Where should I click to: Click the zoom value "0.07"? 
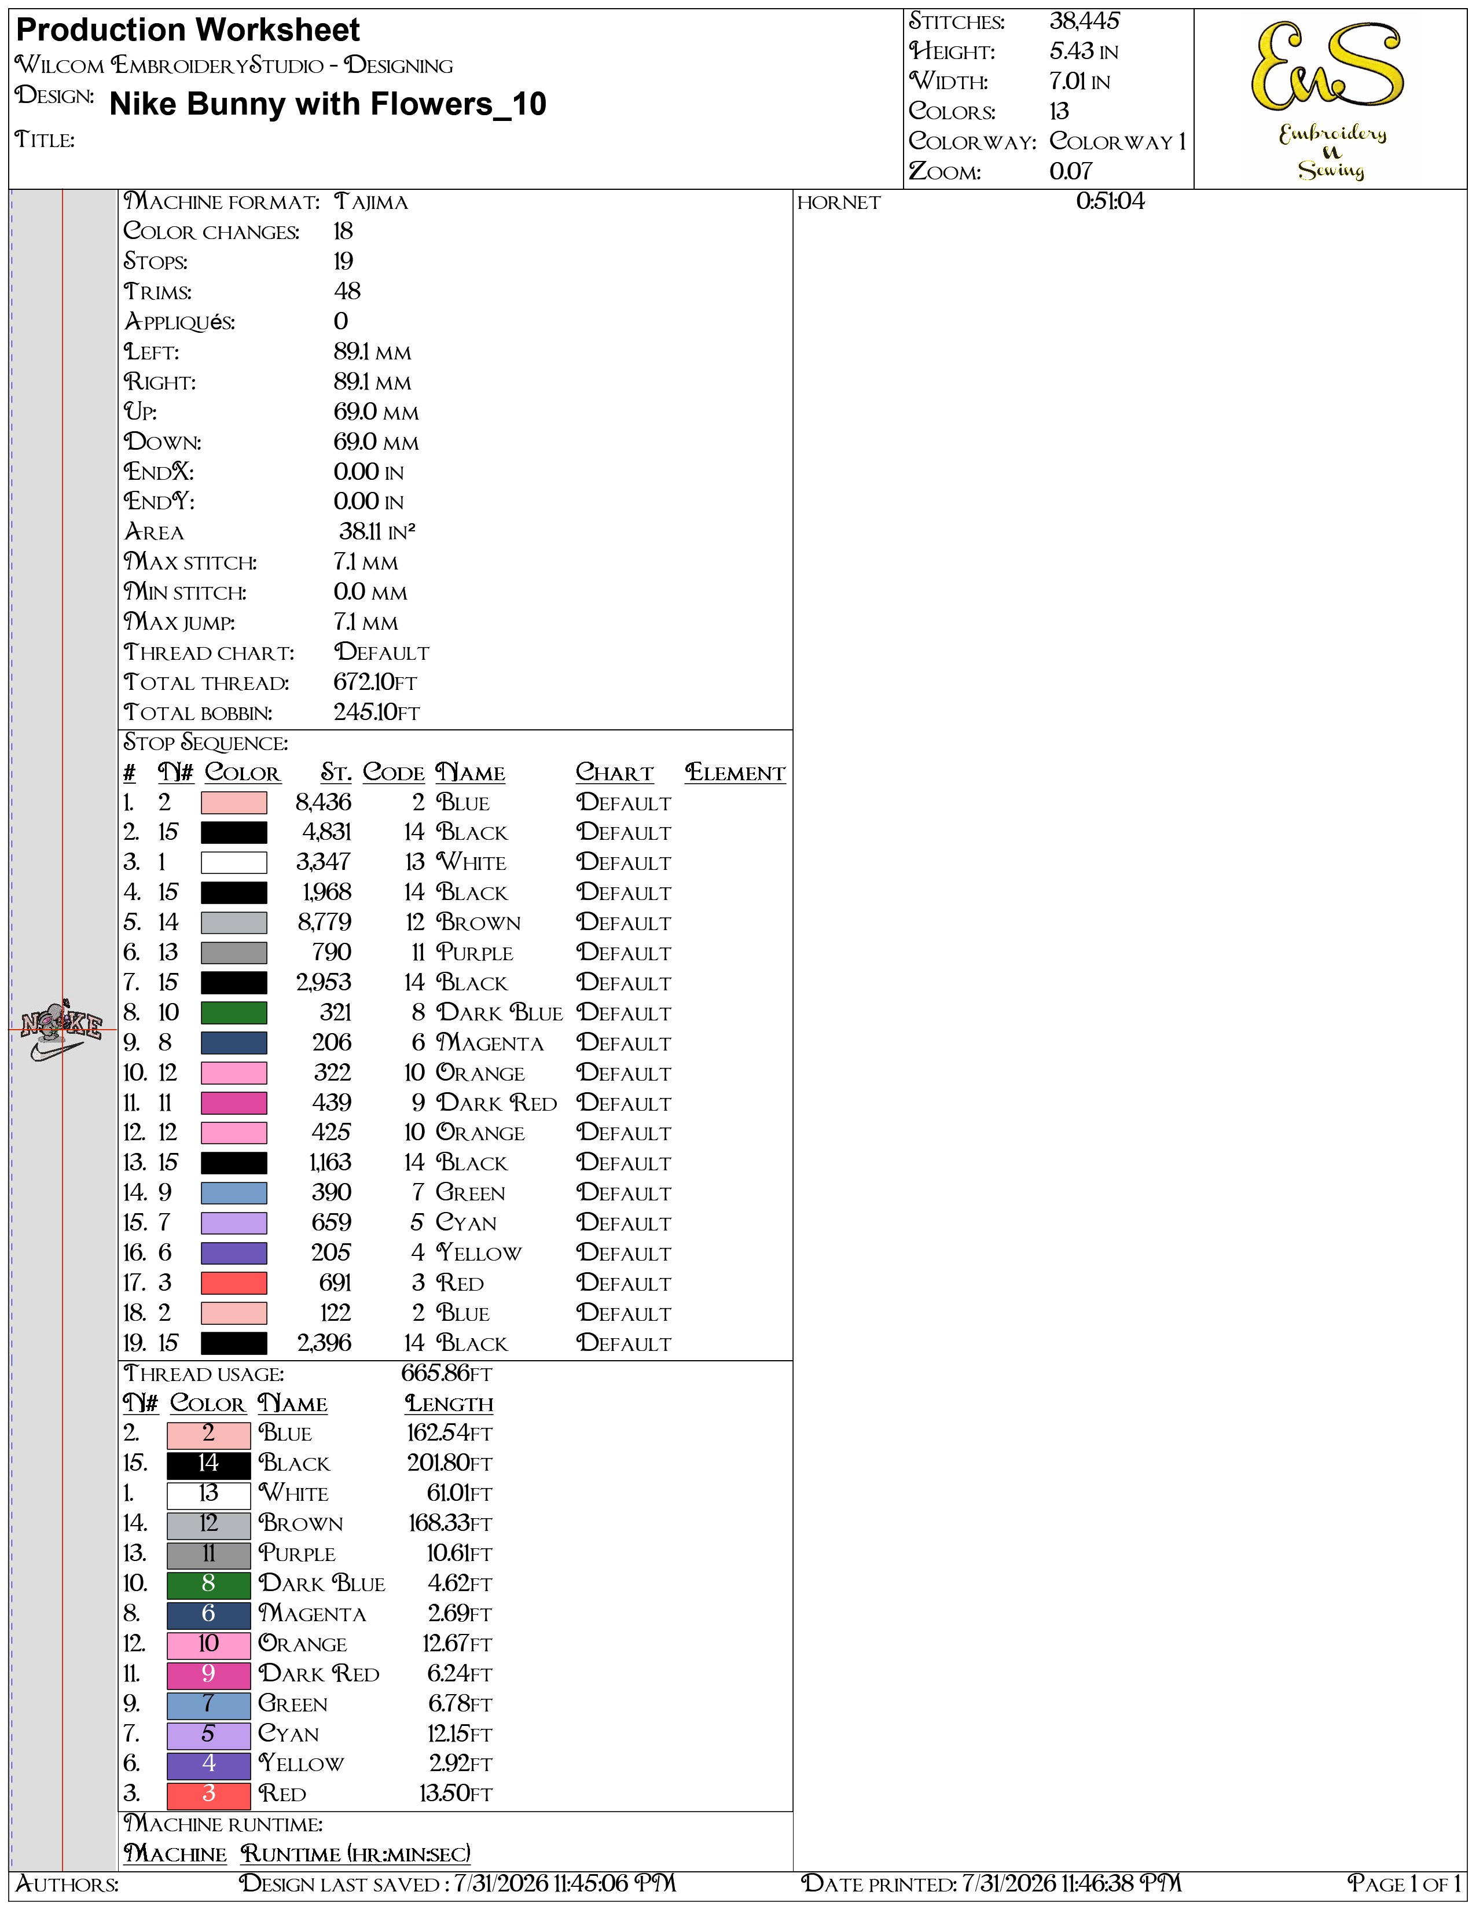[1071, 171]
